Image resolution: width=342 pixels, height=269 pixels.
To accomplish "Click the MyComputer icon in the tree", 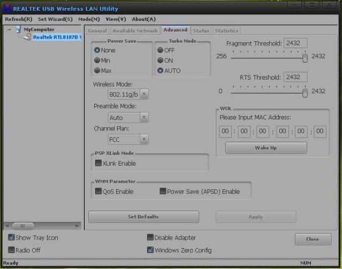I will pos(19,29).
